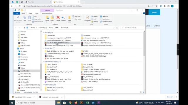Click Users in the address path
The height and width of the screenshot is (105, 188).
pyautogui.click(x=51, y=28)
